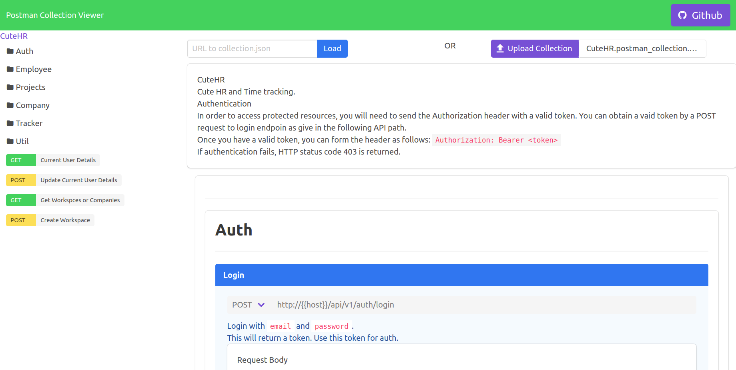
Task: Open the POST method dropdown chevron
Action: point(261,305)
